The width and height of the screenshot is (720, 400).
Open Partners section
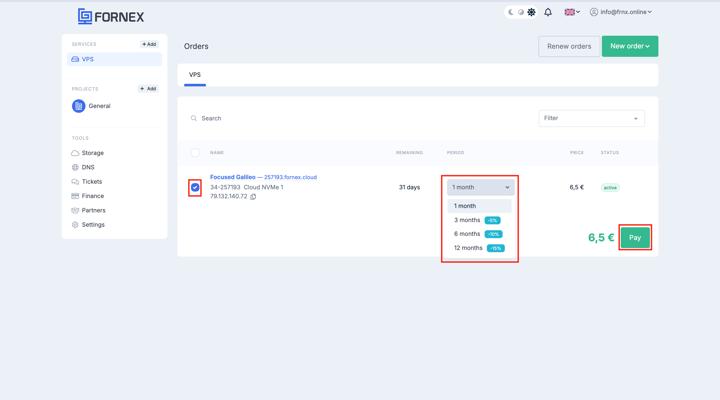88,210
